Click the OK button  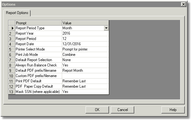(97, 110)
